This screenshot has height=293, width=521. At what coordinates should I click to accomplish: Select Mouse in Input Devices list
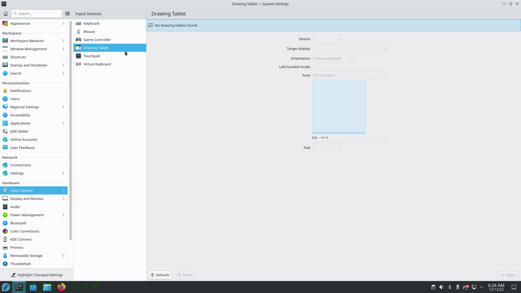pos(110,31)
